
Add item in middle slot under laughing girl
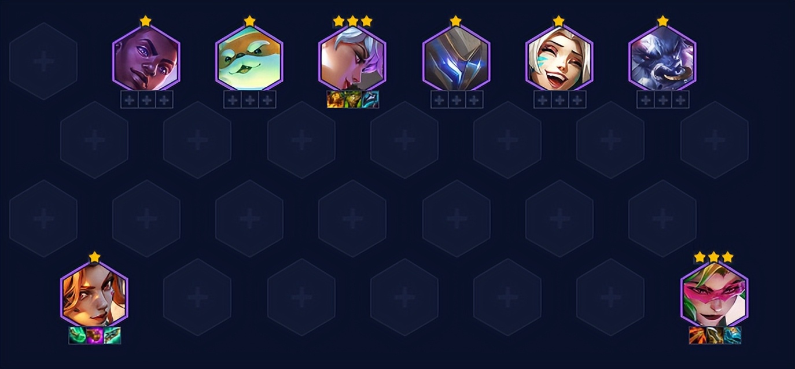coord(560,99)
